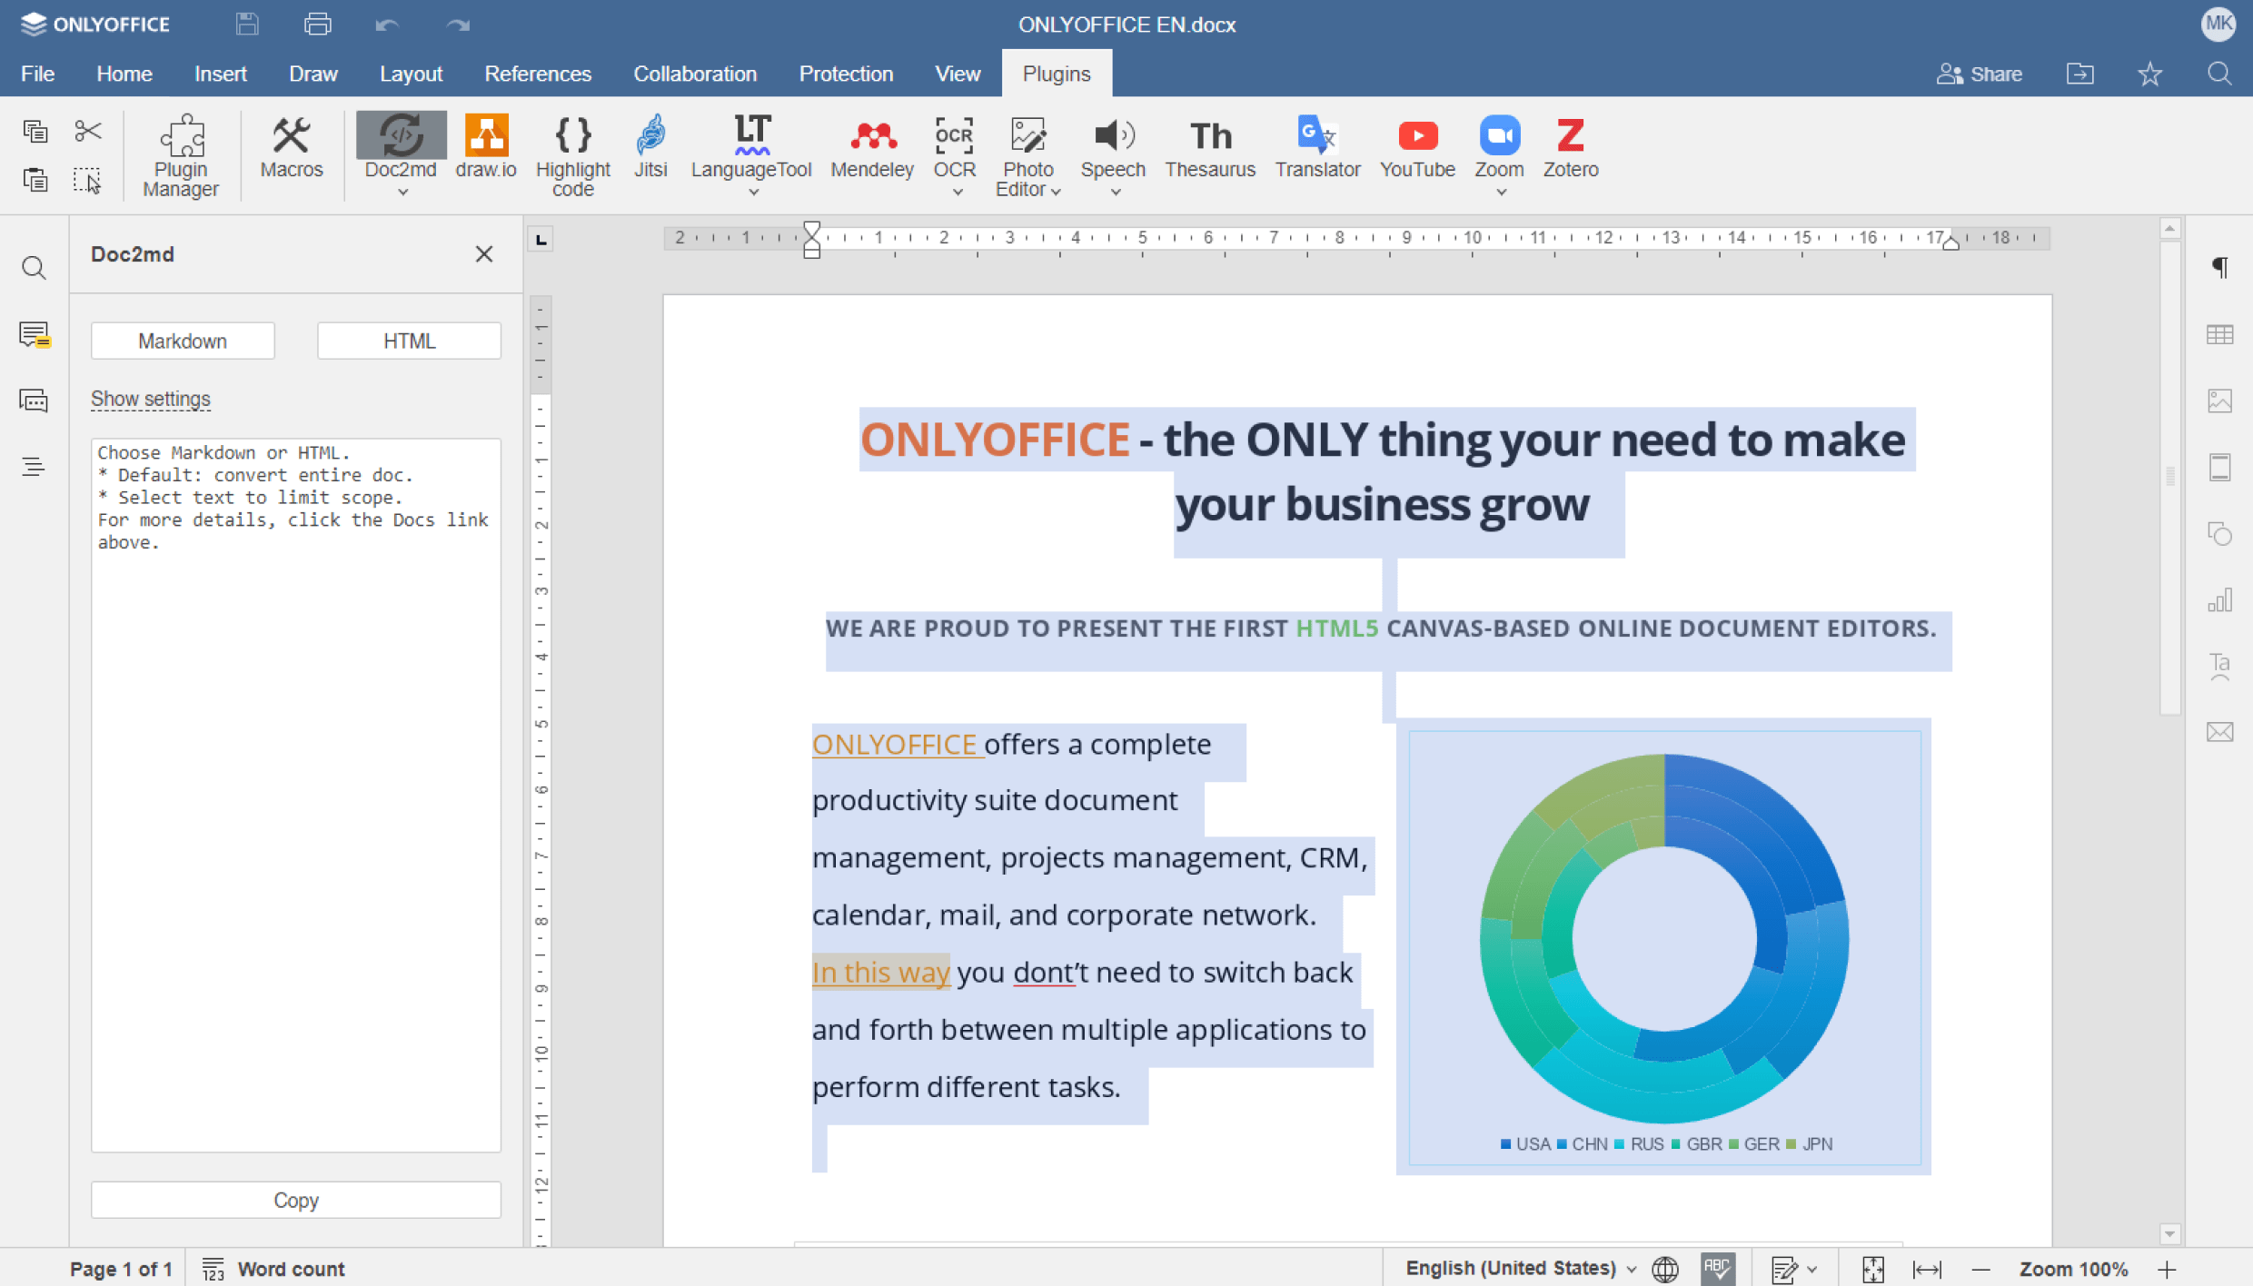Toggle the Doc2md plugin panel button
Viewport: 2253px width, 1286px height.
click(x=401, y=136)
